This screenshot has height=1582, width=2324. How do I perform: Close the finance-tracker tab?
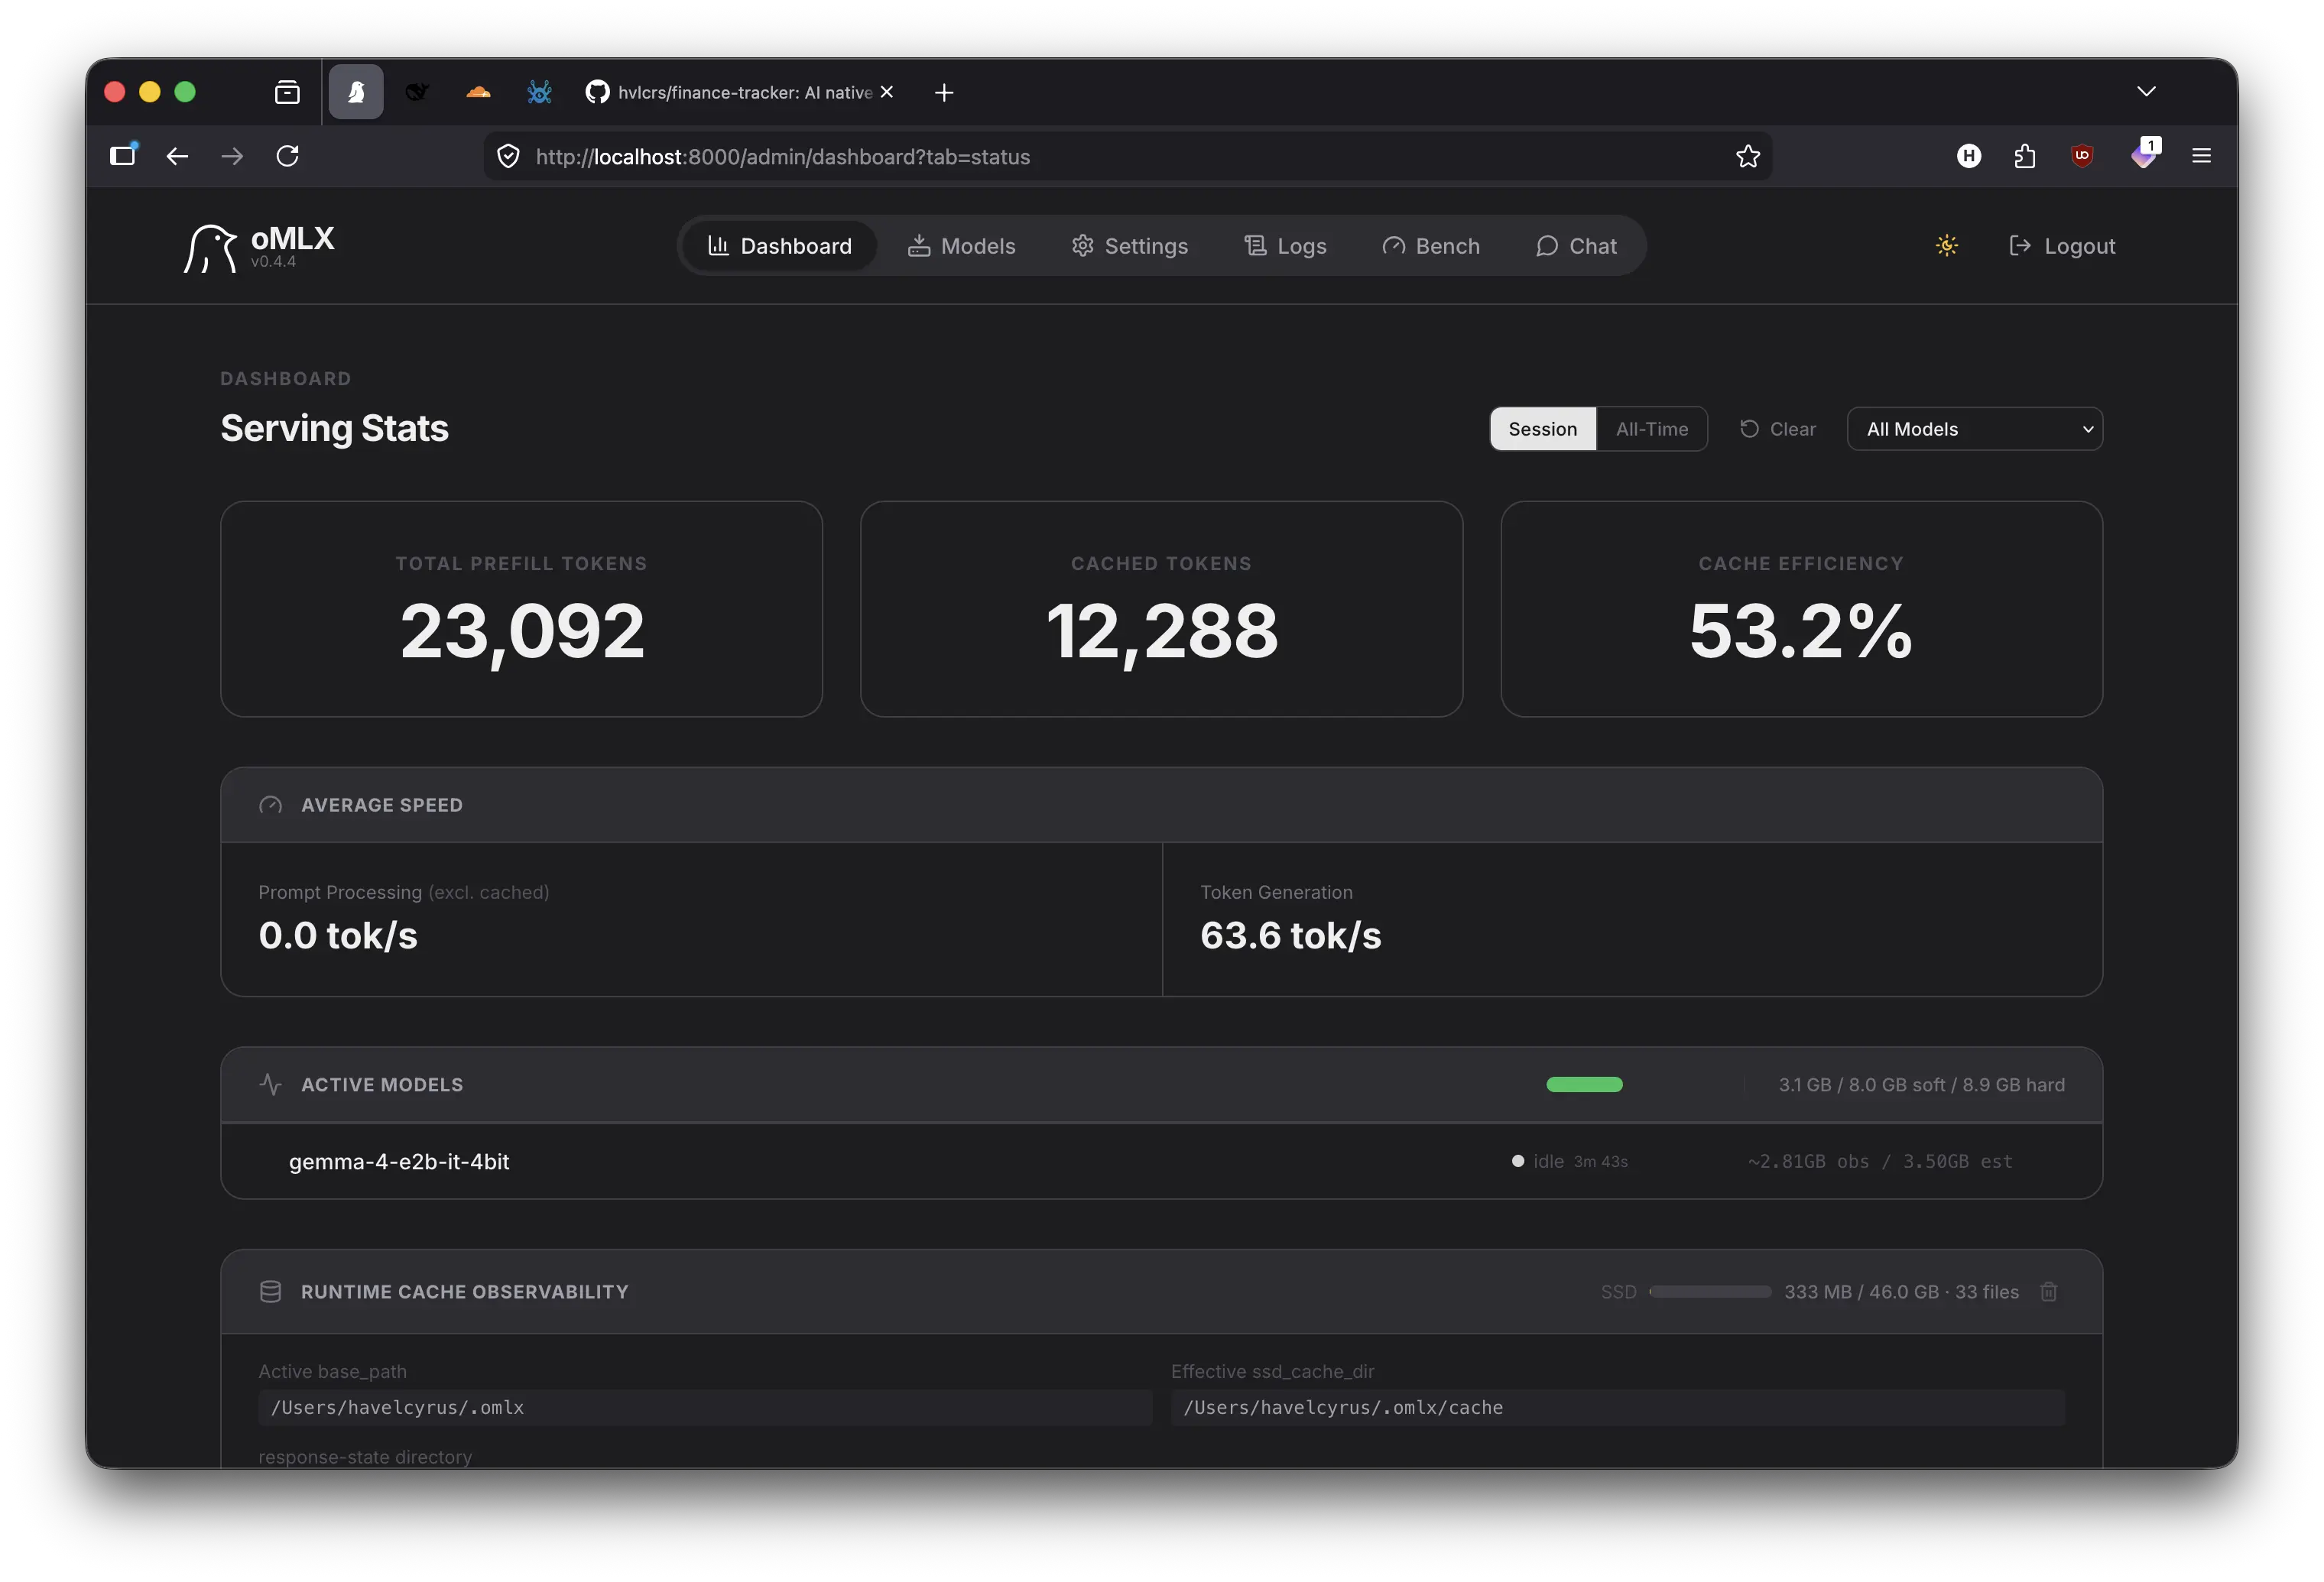coord(886,92)
